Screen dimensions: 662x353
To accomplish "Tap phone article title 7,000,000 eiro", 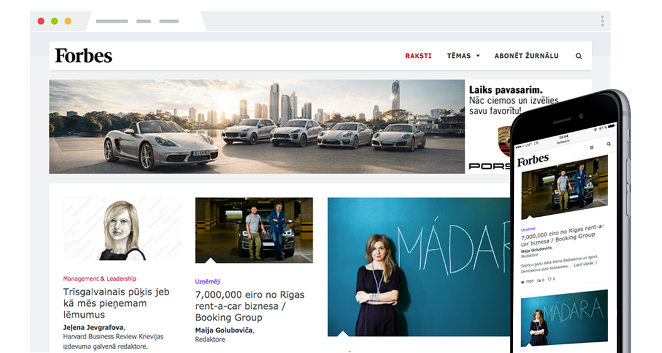I will click(563, 235).
